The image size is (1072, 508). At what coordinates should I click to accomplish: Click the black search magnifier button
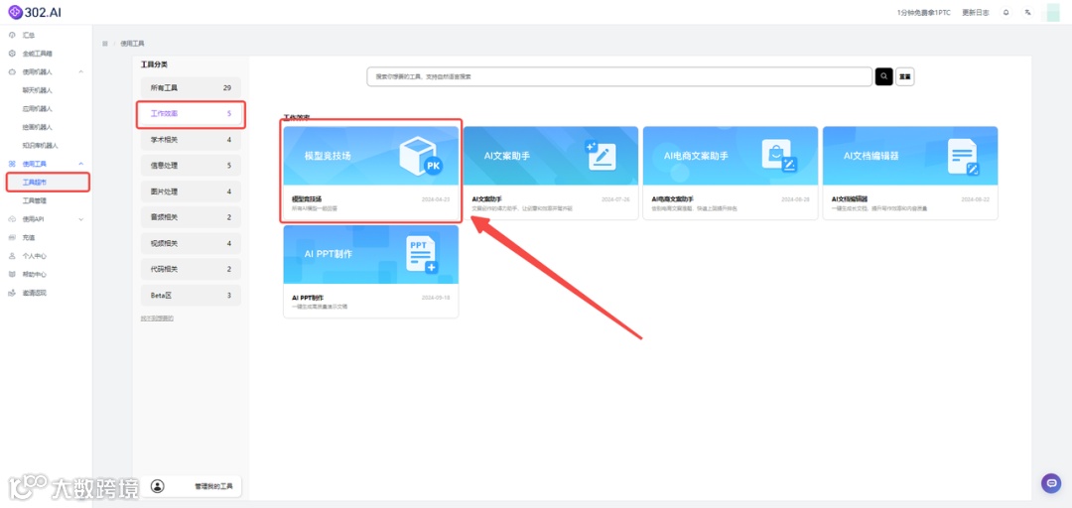[x=884, y=76]
